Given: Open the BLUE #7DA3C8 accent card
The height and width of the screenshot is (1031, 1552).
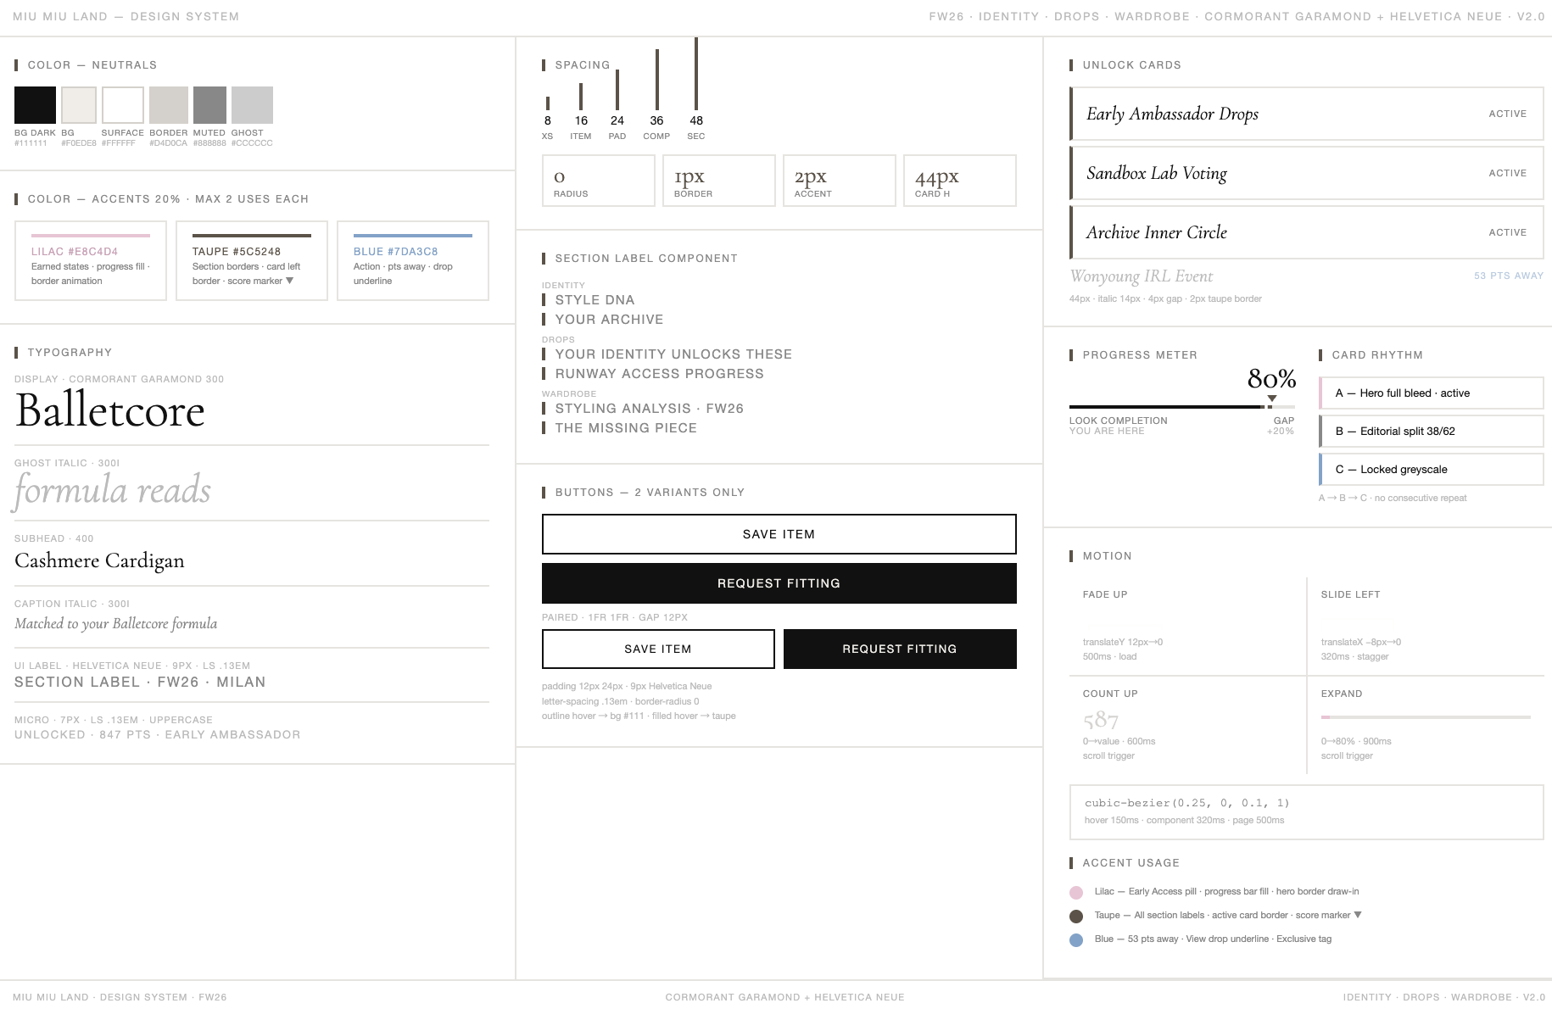Looking at the screenshot, I should point(413,260).
